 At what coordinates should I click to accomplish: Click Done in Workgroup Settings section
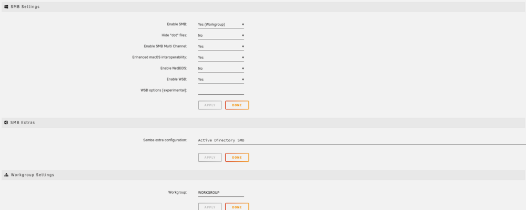click(x=237, y=207)
